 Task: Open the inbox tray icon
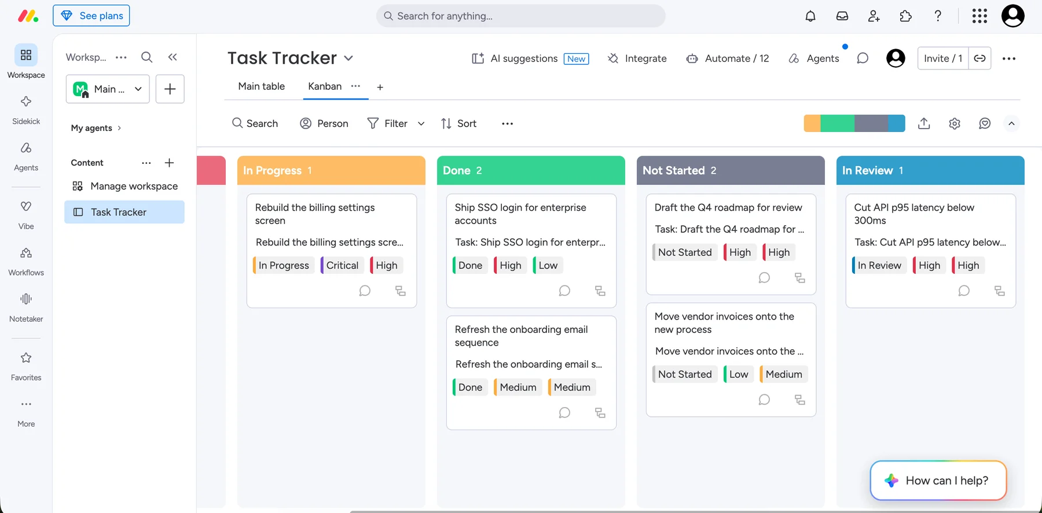842,16
